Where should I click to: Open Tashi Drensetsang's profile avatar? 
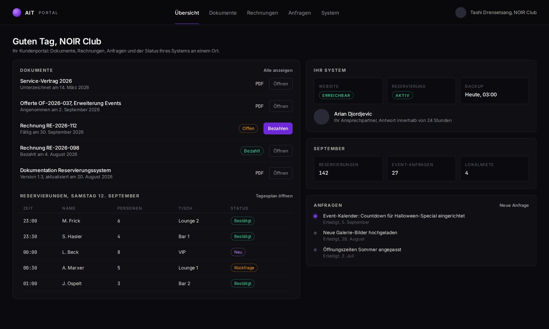pos(460,13)
